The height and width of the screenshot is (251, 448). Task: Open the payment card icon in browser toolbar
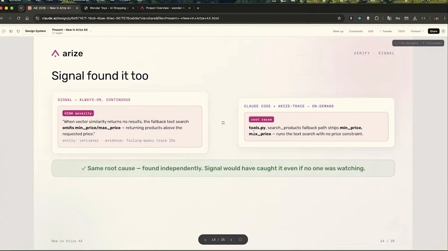[x=406, y=18]
